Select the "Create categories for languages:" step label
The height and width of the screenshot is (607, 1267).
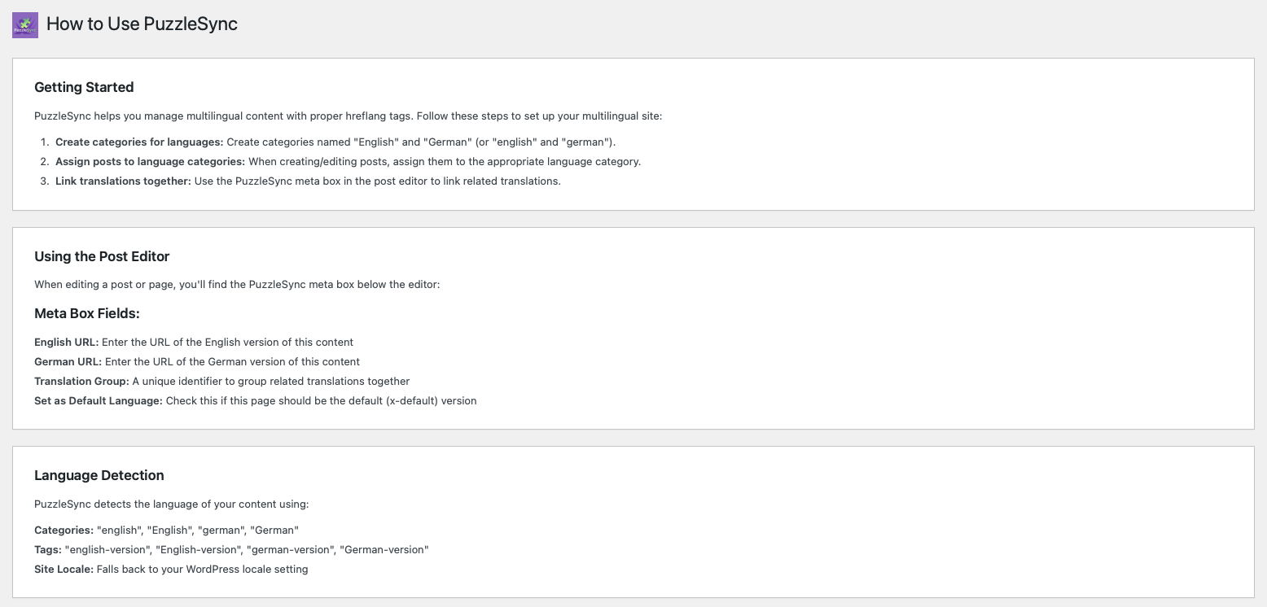point(139,142)
